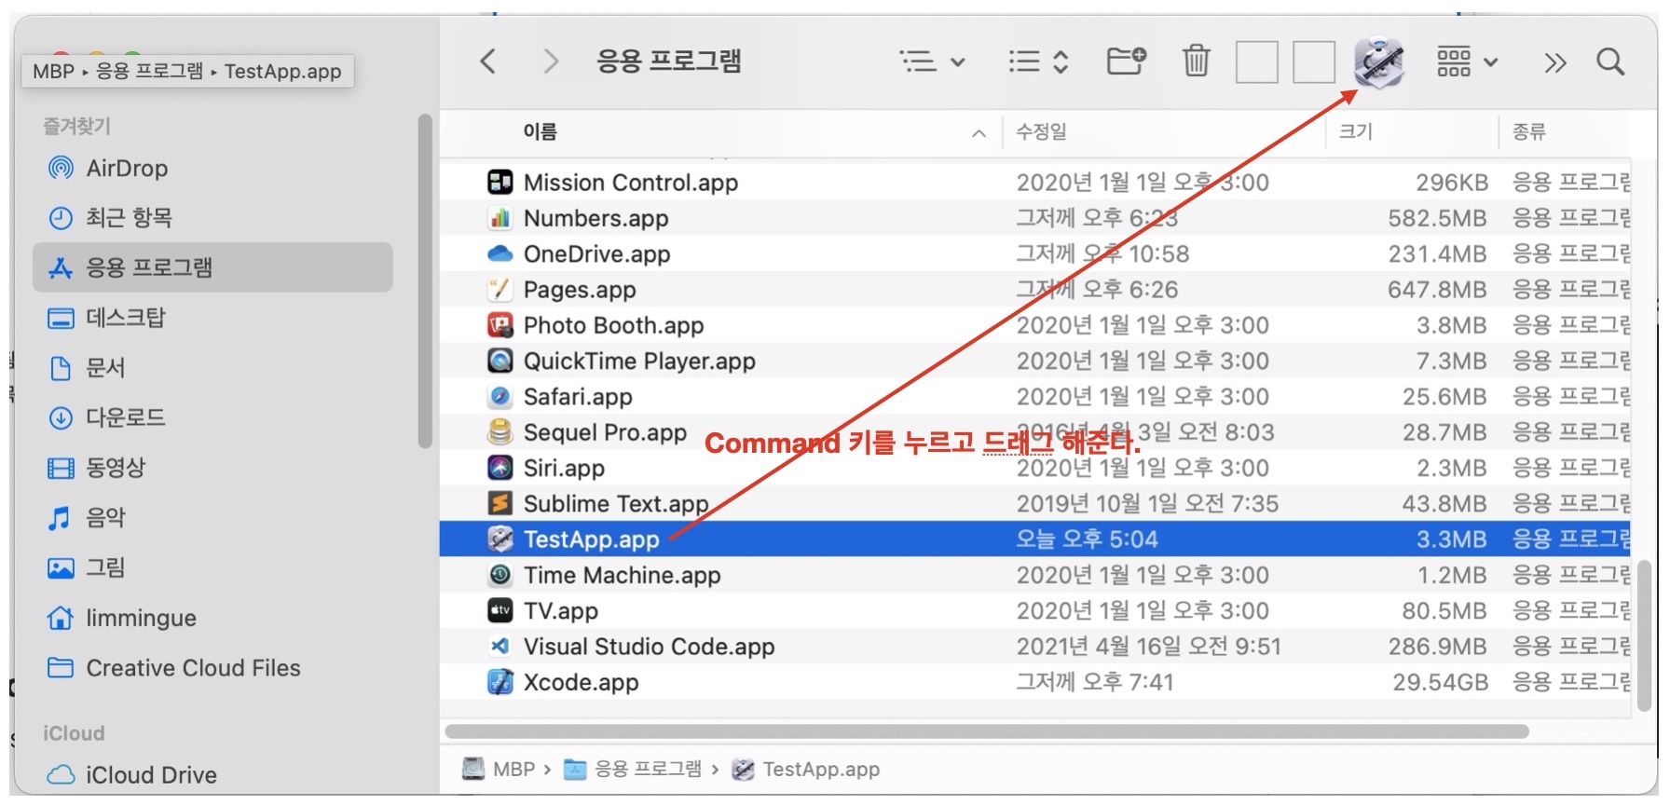The height and width of the screenshot is (805, 1670).
Task: Click the horizontal scrollbar of file list
Action: (x=987, y=731)
